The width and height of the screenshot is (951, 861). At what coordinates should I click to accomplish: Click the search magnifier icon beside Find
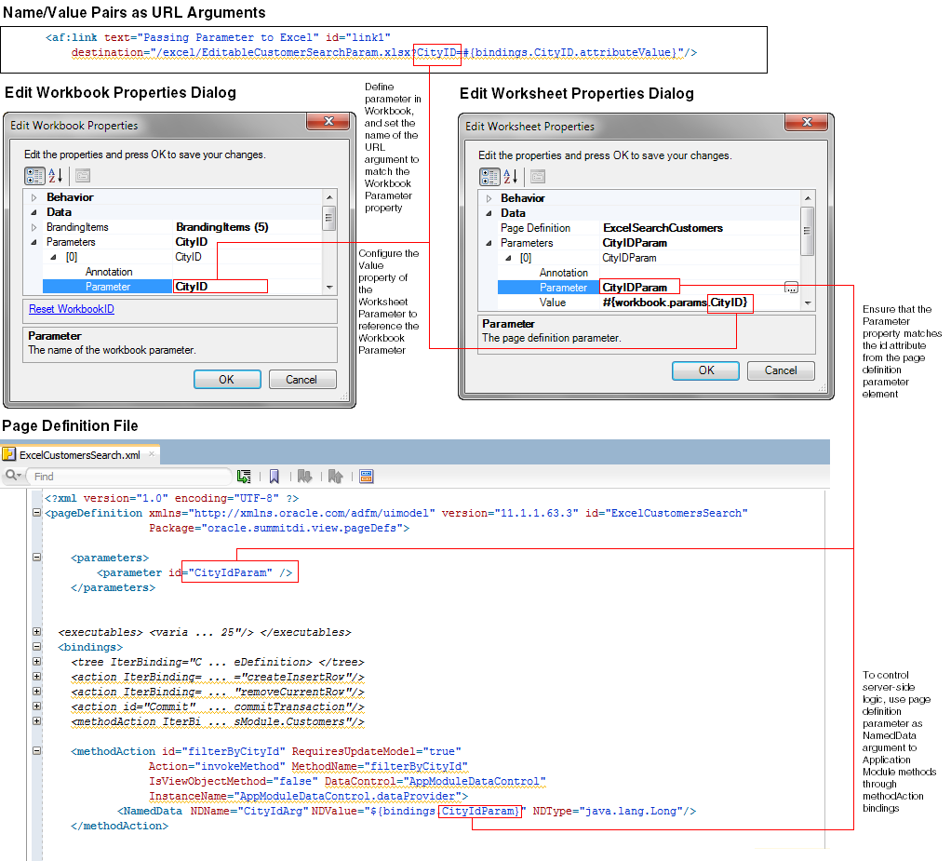click(13, 476)
